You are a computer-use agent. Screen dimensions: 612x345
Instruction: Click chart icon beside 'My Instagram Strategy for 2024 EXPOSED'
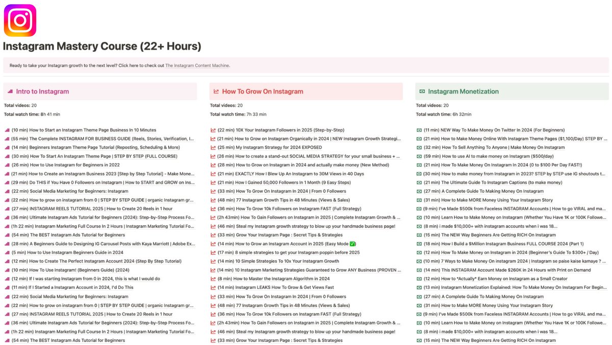213,147
